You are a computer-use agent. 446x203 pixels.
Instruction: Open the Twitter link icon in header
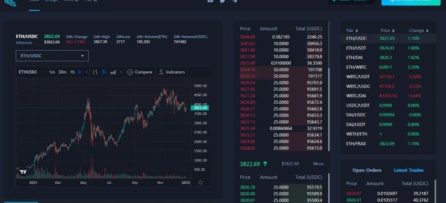(222, 1)
